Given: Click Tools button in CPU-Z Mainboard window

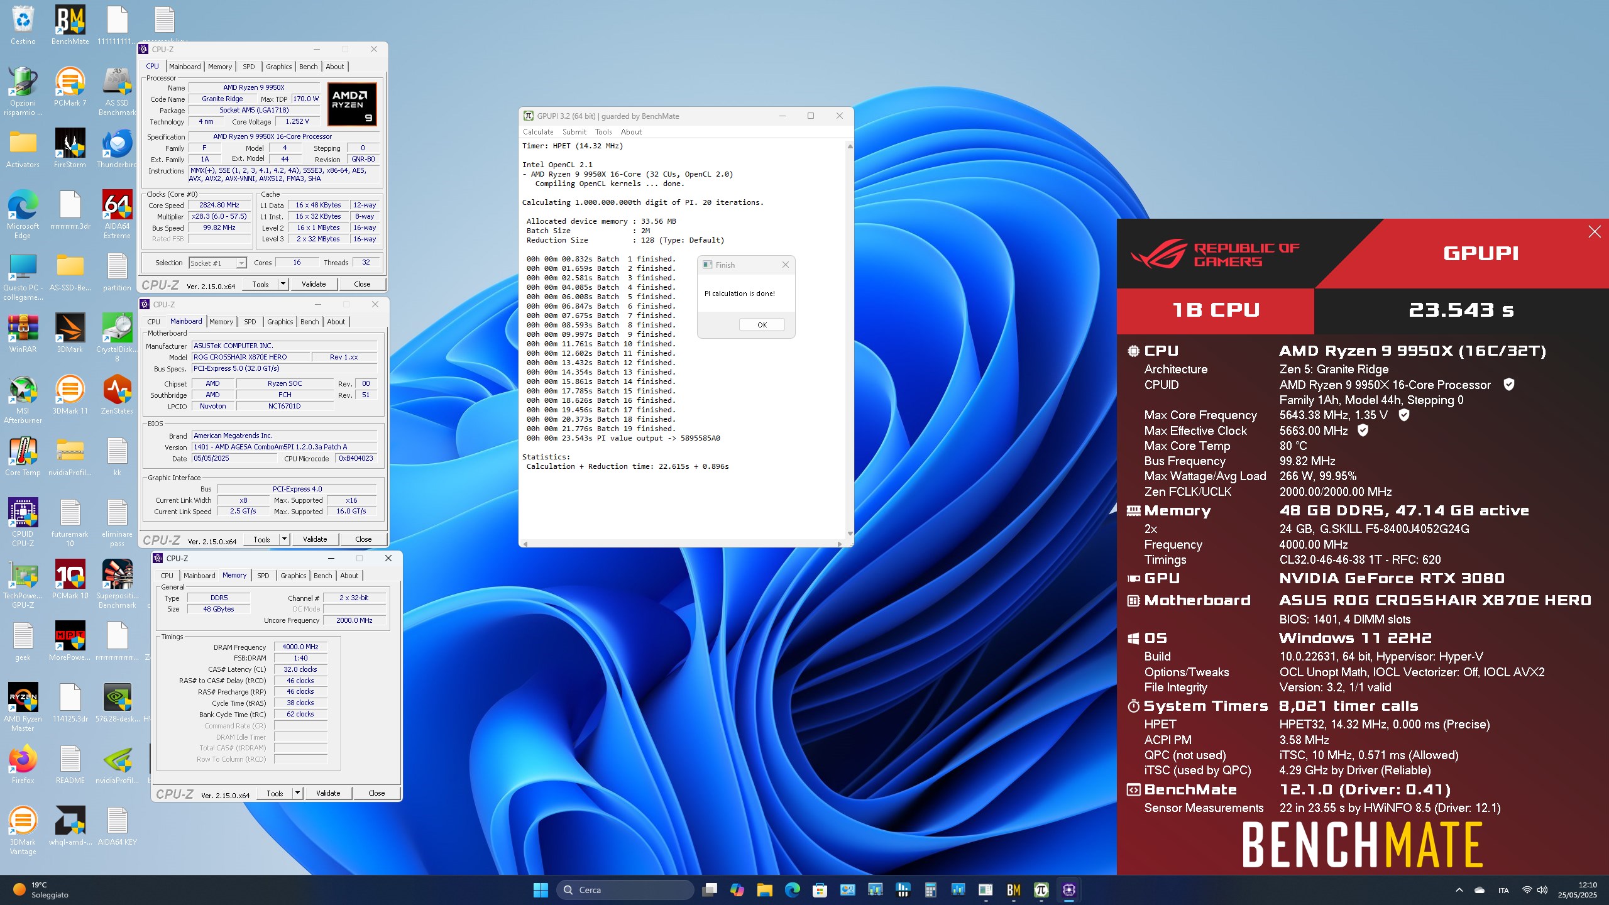Looking at the screenshot, I should click(261, 539).
